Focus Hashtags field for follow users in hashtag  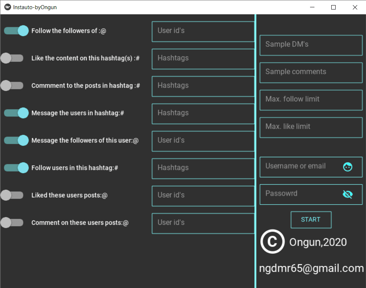[x=203, y=168]
